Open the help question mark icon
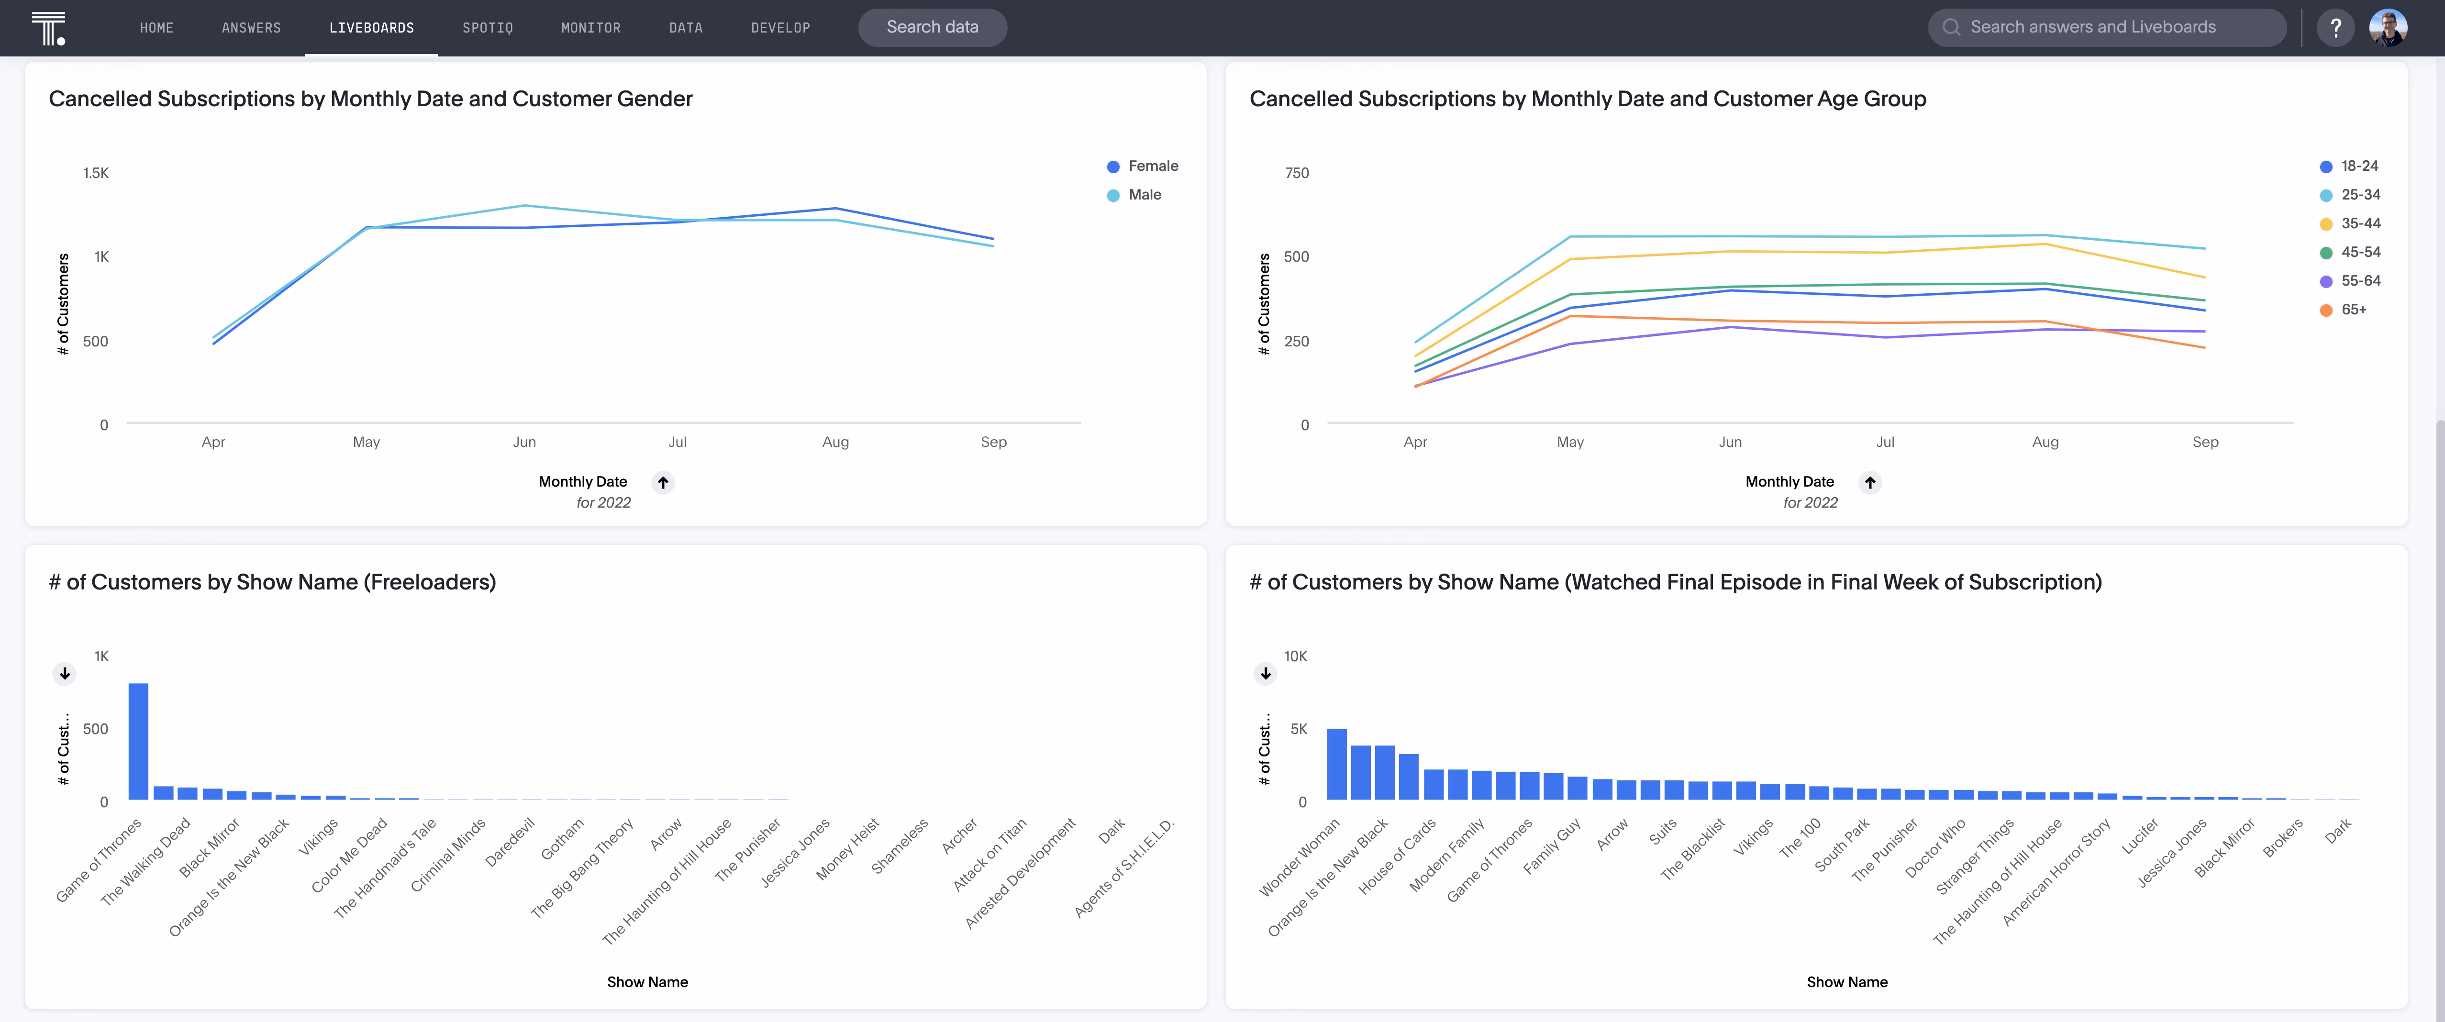Image resolution: width=2445 pixels, height=1022 pixels. click(x=2335, y=28)
